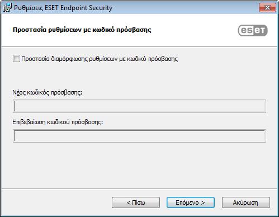Click the checkbox label Προστασία διαμόρφωσης ρυθμίσεων
Screen dimensions: 279x217
tap(100, 59)
